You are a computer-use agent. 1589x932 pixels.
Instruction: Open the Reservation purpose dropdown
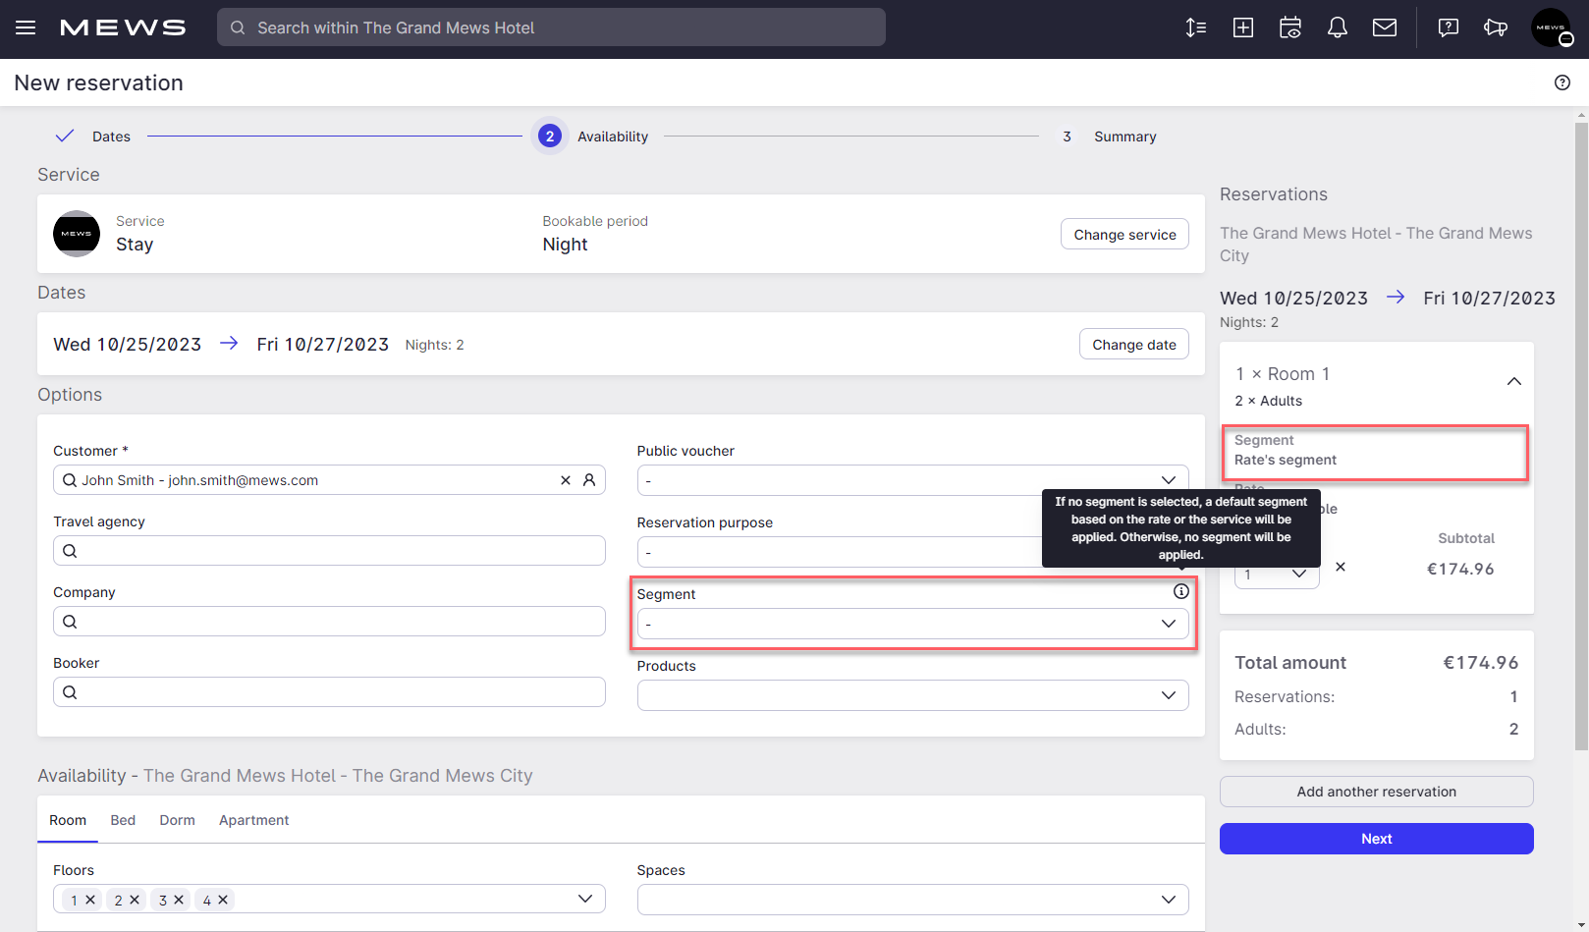click(x=912, y=552)
